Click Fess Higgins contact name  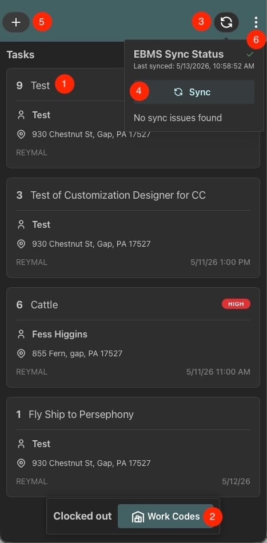(x=59, y=334)
